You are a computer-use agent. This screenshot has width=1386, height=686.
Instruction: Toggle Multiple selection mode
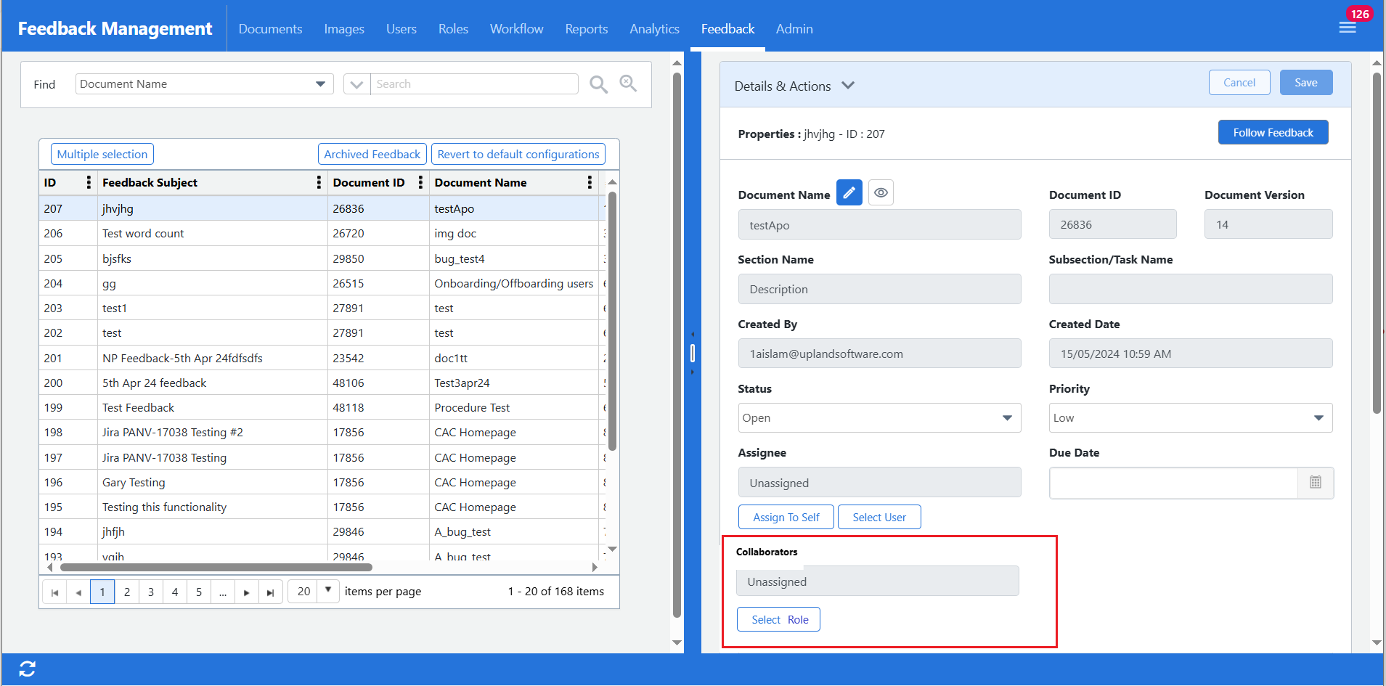tap(102, 154)
